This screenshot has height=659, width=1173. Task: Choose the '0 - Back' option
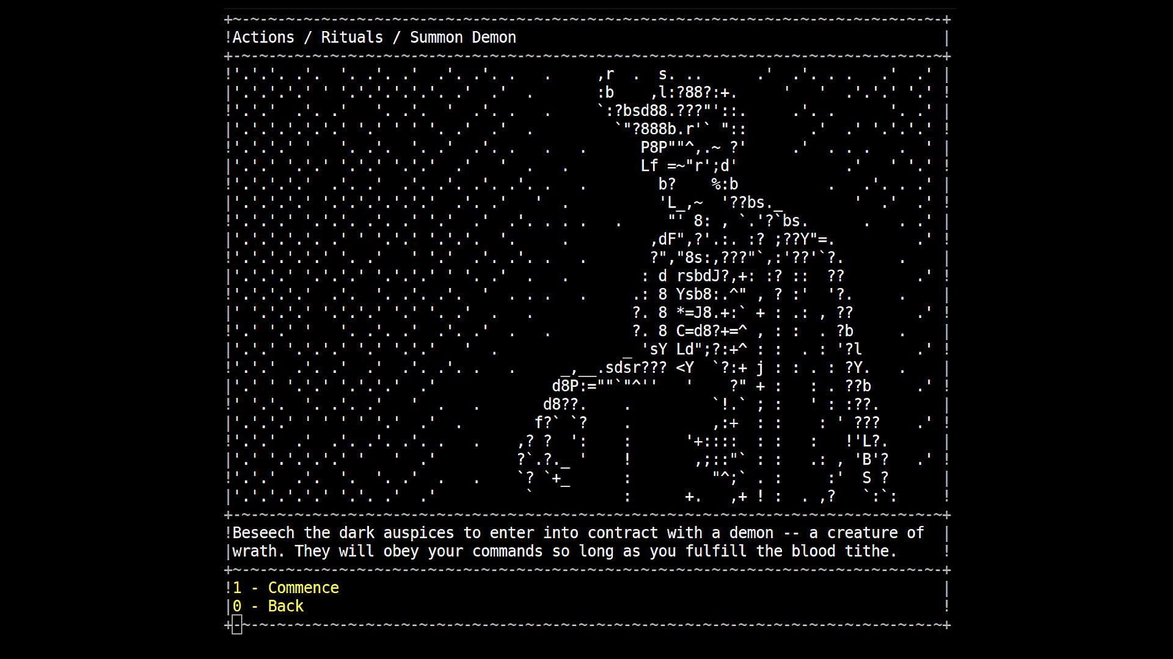click(268, 606)
